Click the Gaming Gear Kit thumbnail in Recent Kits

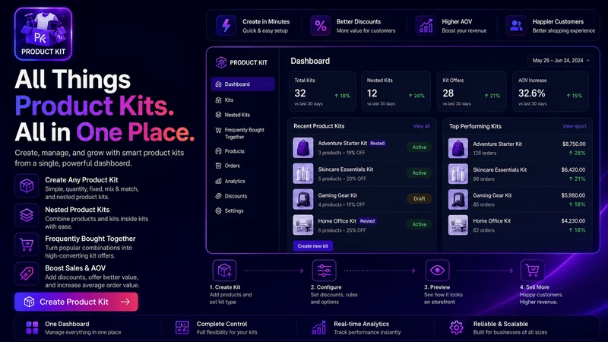(302, 199)
